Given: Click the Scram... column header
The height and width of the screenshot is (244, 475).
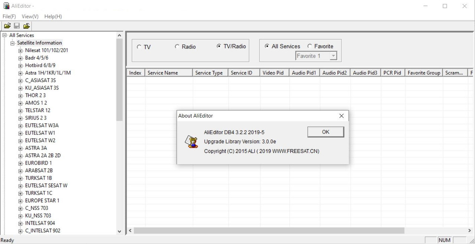Looking at the screenshot, I should click(x=455, y=73).
